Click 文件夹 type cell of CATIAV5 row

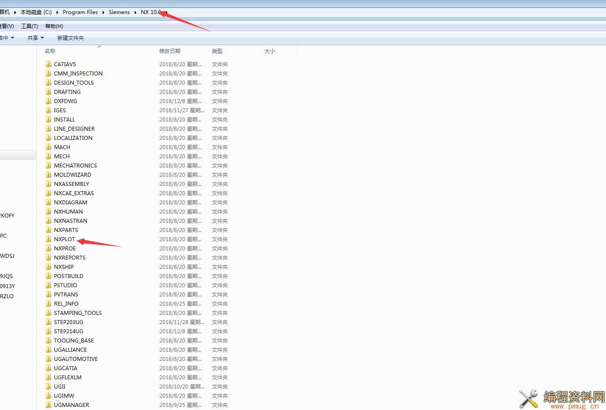(x=220, y=64)
